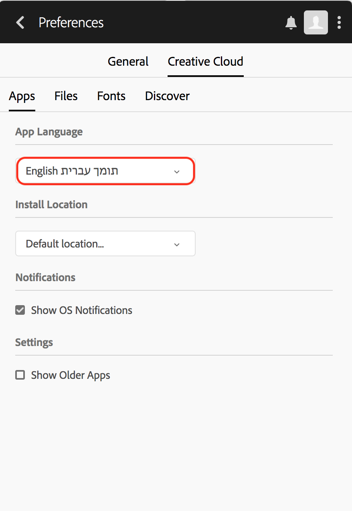Switch to the Discover tab

click(167, 96)
